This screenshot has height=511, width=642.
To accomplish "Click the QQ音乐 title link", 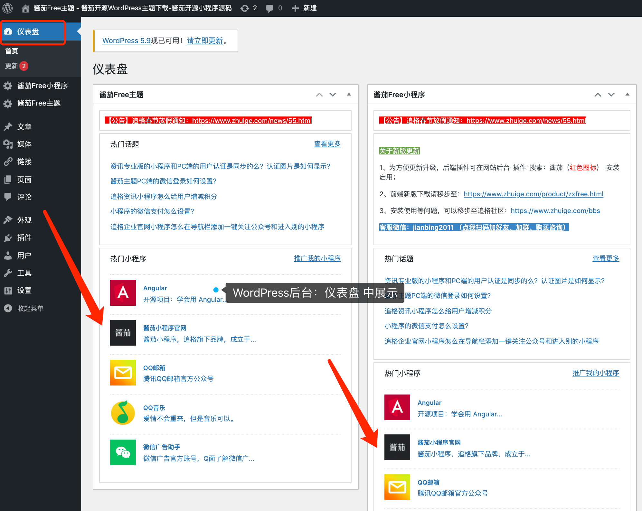I will click(x=154, y=408).
